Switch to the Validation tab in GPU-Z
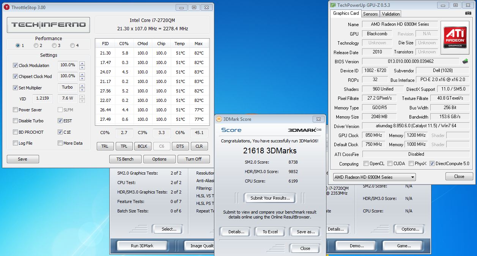477x256 pixels. click(391, 14)
